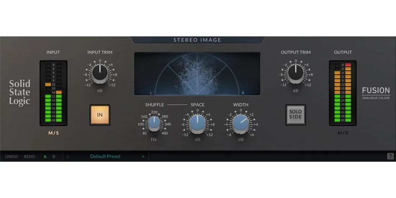Viewport: 396px width, 198px height.
Task: Click the R marker in stereo display
Action: point(243,93)
